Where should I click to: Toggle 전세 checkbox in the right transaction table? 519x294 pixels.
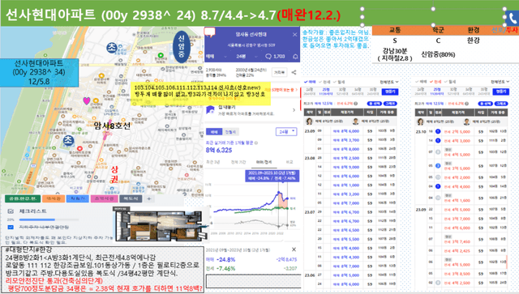click(x=435, y=82)
